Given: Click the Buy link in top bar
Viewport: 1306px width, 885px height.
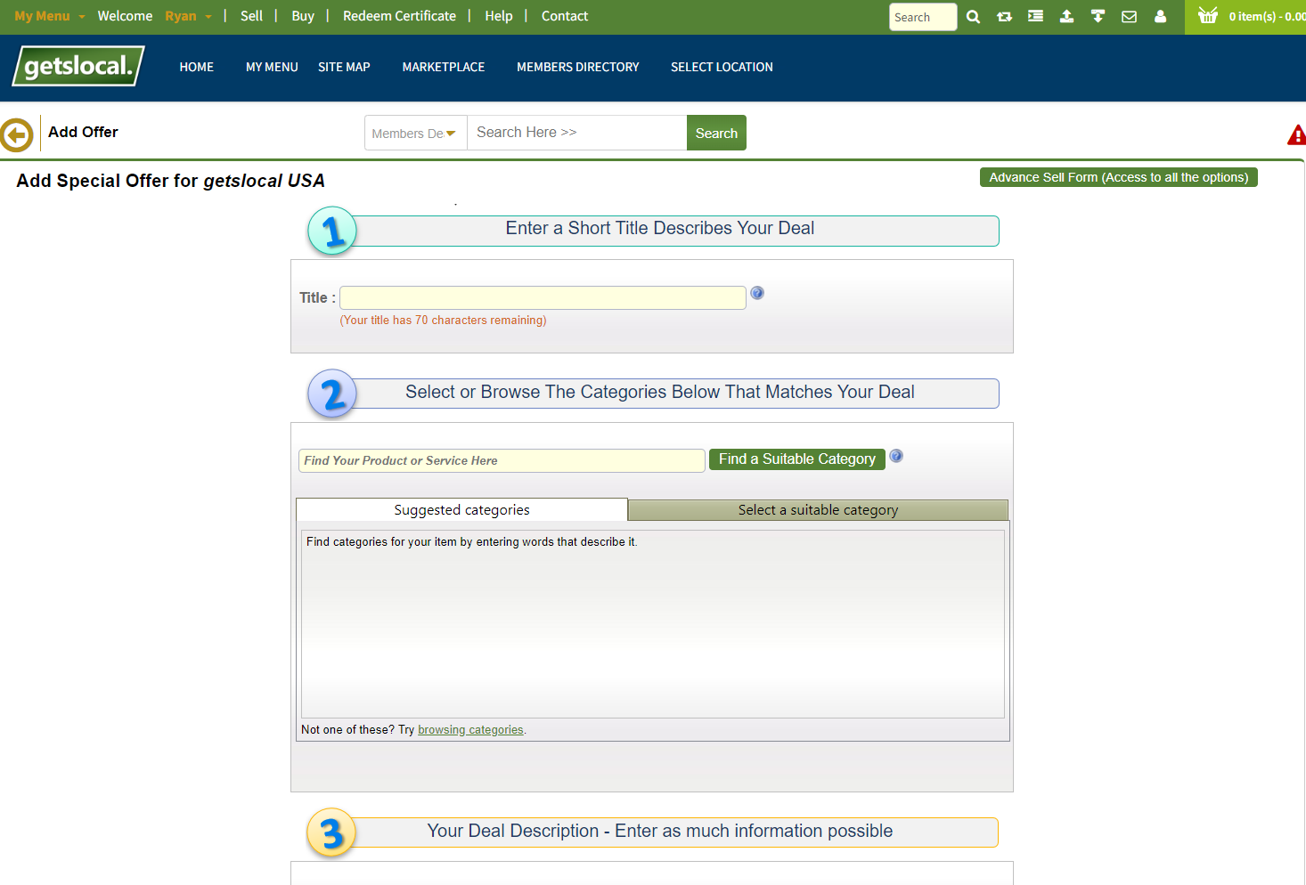Looking at the screenshot, I should tap(303, 16).
